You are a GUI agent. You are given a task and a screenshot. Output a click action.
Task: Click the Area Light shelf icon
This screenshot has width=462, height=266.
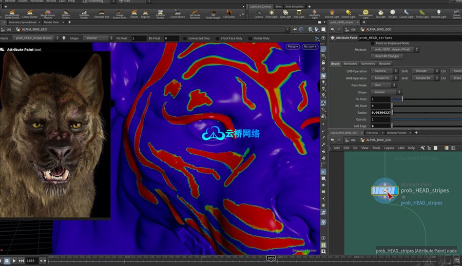tap(299, 14)
